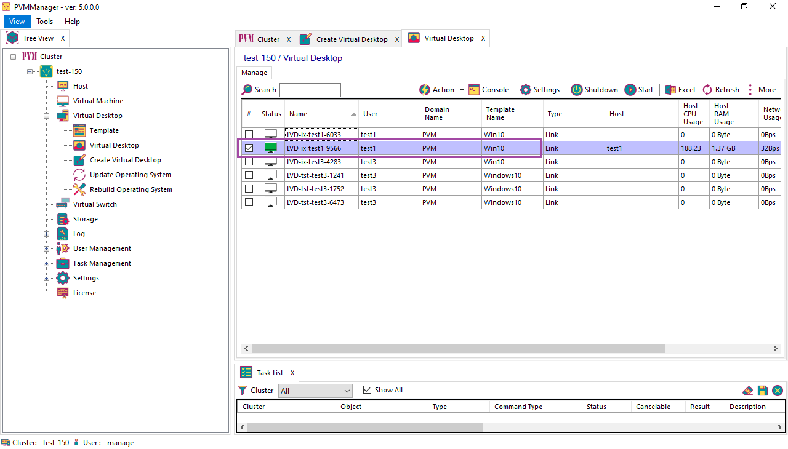
Task: Collapse the Cluster root node
Action: tap(13, 57)
